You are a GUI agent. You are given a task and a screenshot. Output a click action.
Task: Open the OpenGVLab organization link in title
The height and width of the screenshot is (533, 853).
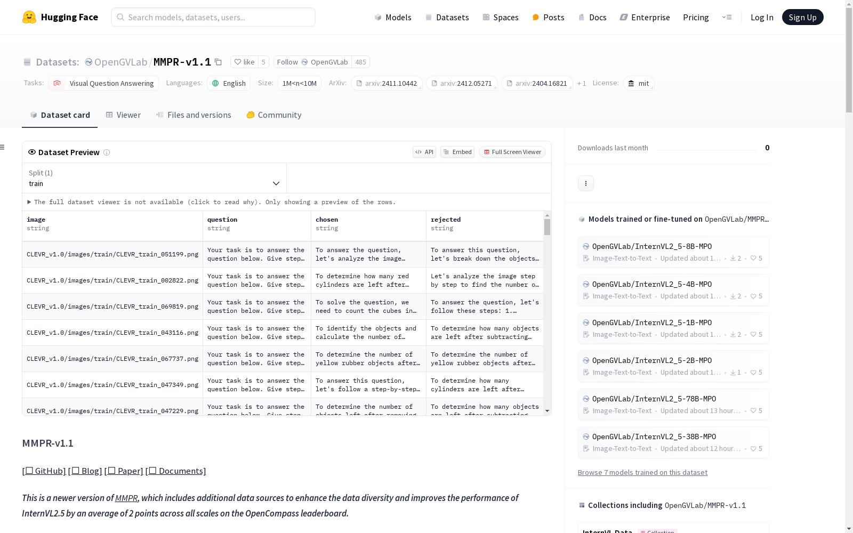120,62
